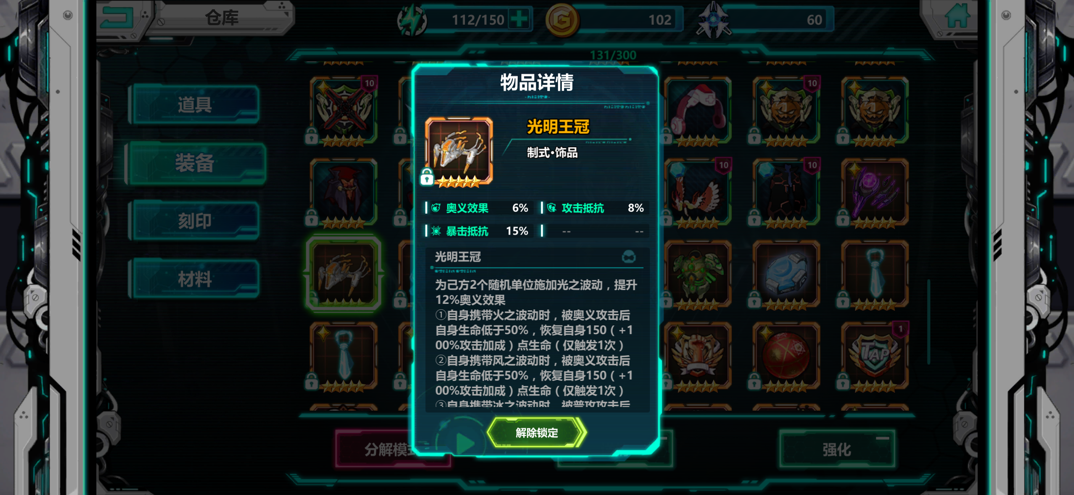
Task: Click the starship currency icon
Action: 713,20
